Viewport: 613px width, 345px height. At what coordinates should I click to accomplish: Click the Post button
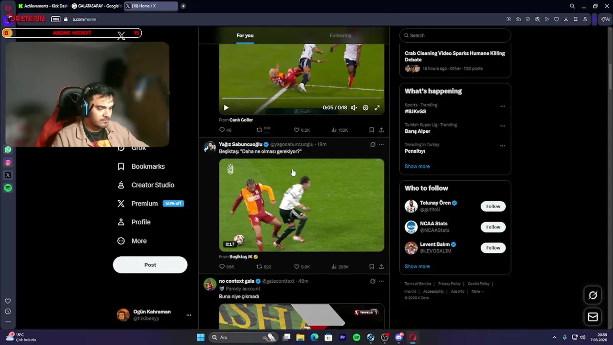pos(150,265)
